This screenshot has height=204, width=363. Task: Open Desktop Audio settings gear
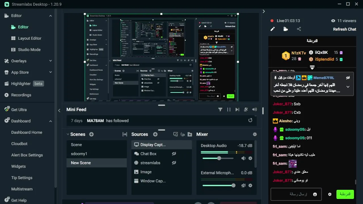point(250,158)
